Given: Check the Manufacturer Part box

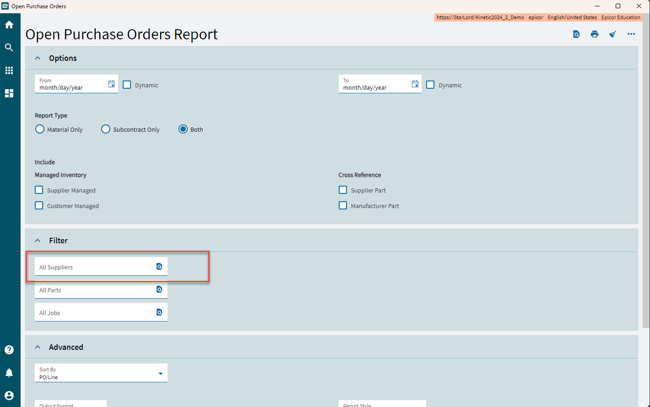Looking at the screenshot, I should tap(343, 205).
